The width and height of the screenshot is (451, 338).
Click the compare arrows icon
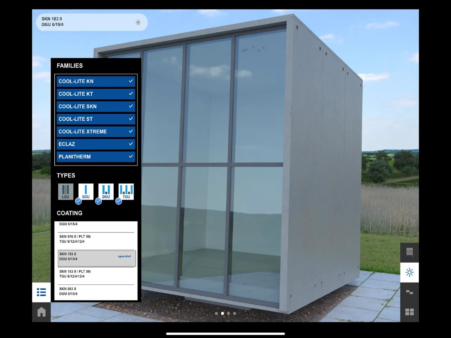[x=409, y=292]
